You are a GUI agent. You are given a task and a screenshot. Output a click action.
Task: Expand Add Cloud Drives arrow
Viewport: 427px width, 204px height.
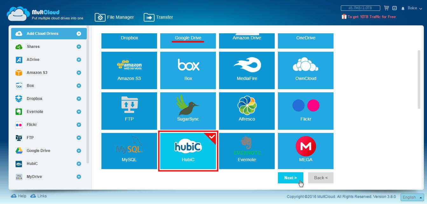coord(79,34)
